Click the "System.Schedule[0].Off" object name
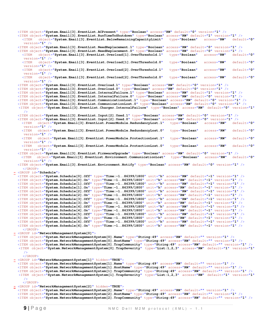 (x=68, y=176)
